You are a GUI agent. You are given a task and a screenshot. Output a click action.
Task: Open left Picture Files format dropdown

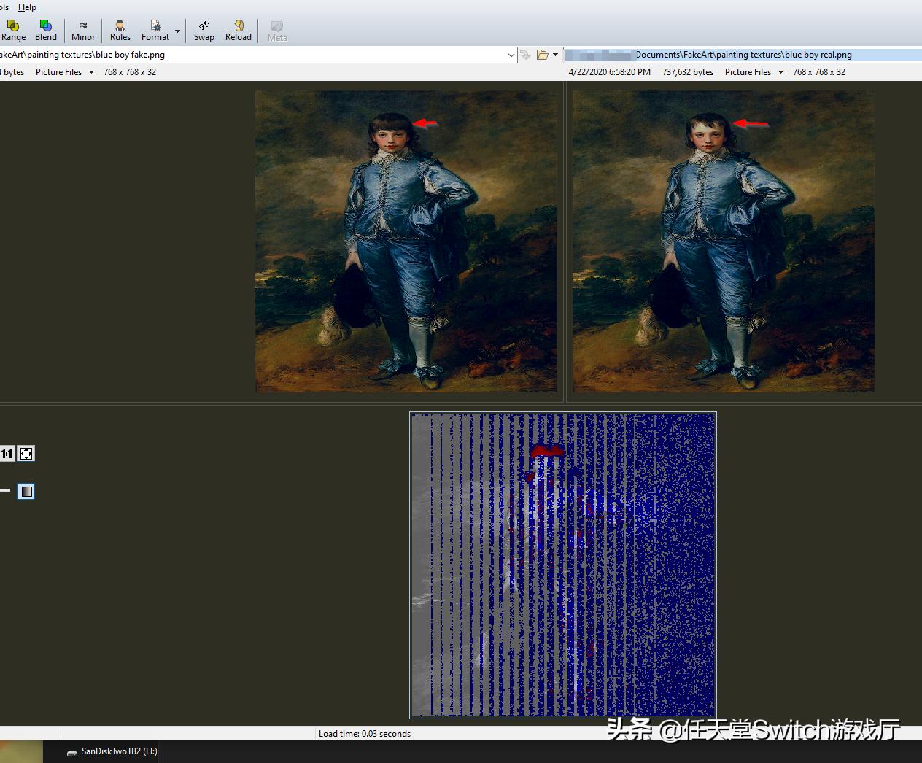pos(65,72)
